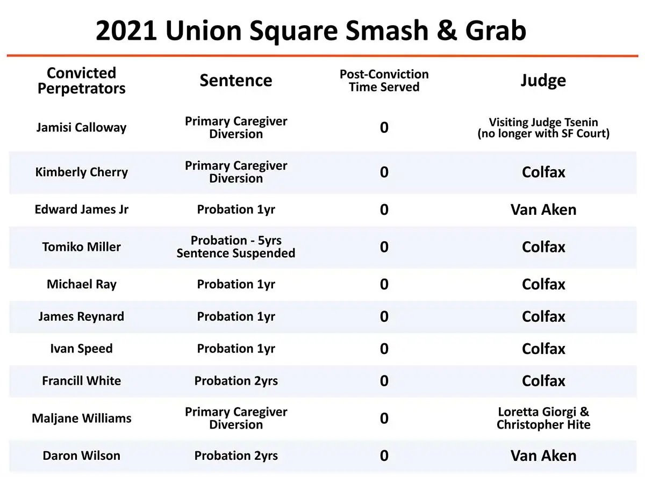
Task: Click the 'Judge' column header
Action: click(x=543, y=81)
